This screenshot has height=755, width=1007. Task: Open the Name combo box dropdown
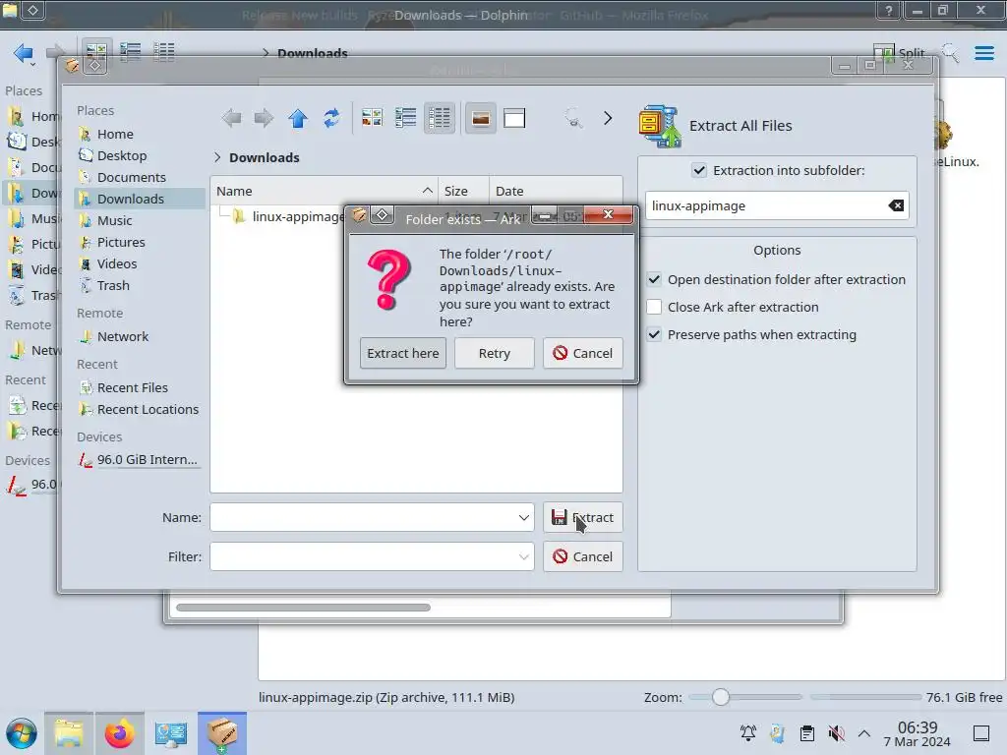[524, 517]
